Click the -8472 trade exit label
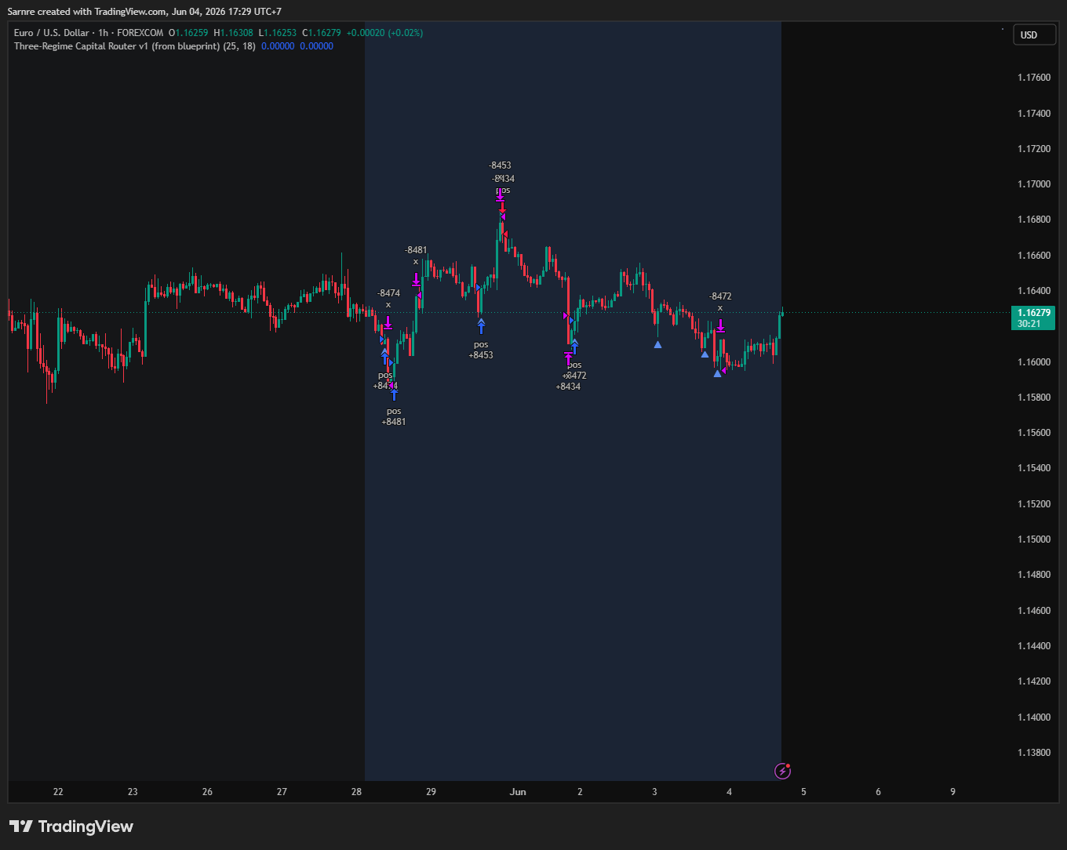 tap(720, 296)
